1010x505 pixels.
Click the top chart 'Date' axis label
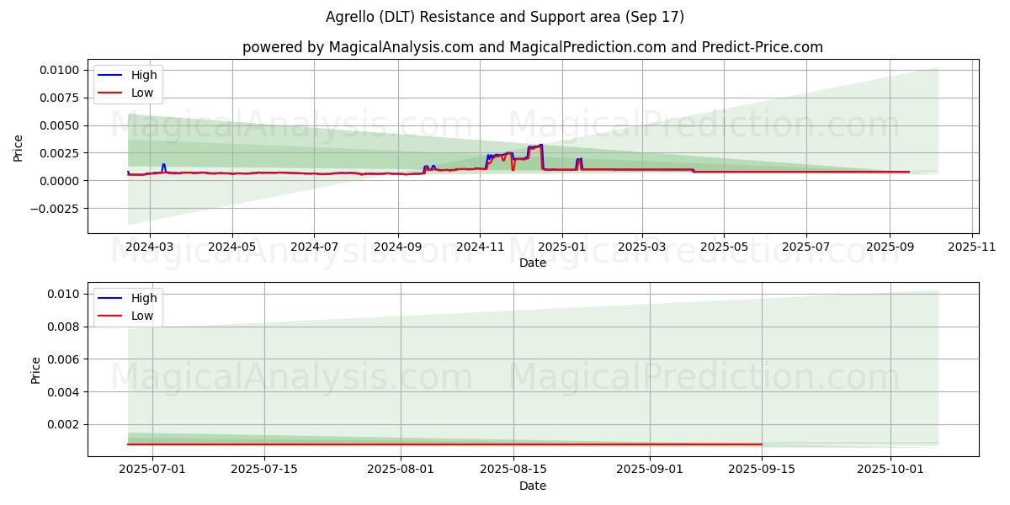pyautogui.click(x=533, y=263)
